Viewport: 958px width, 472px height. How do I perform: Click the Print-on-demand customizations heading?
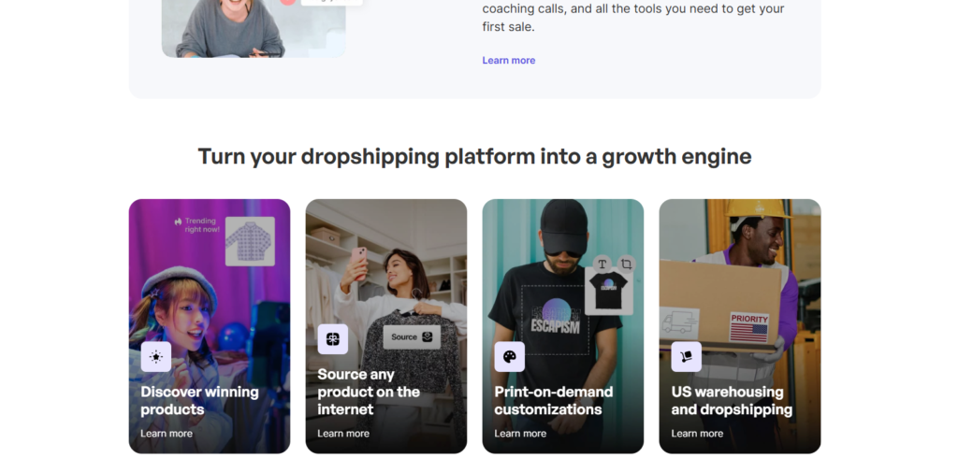(x=554, y=400)
